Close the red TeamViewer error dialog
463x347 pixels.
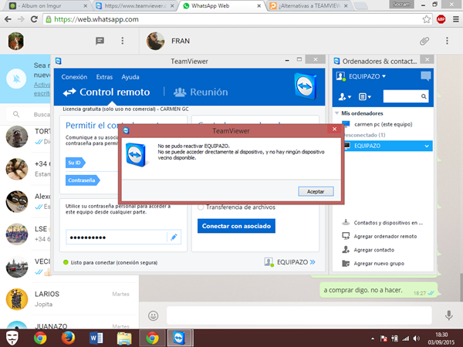[x=335, y=130]
